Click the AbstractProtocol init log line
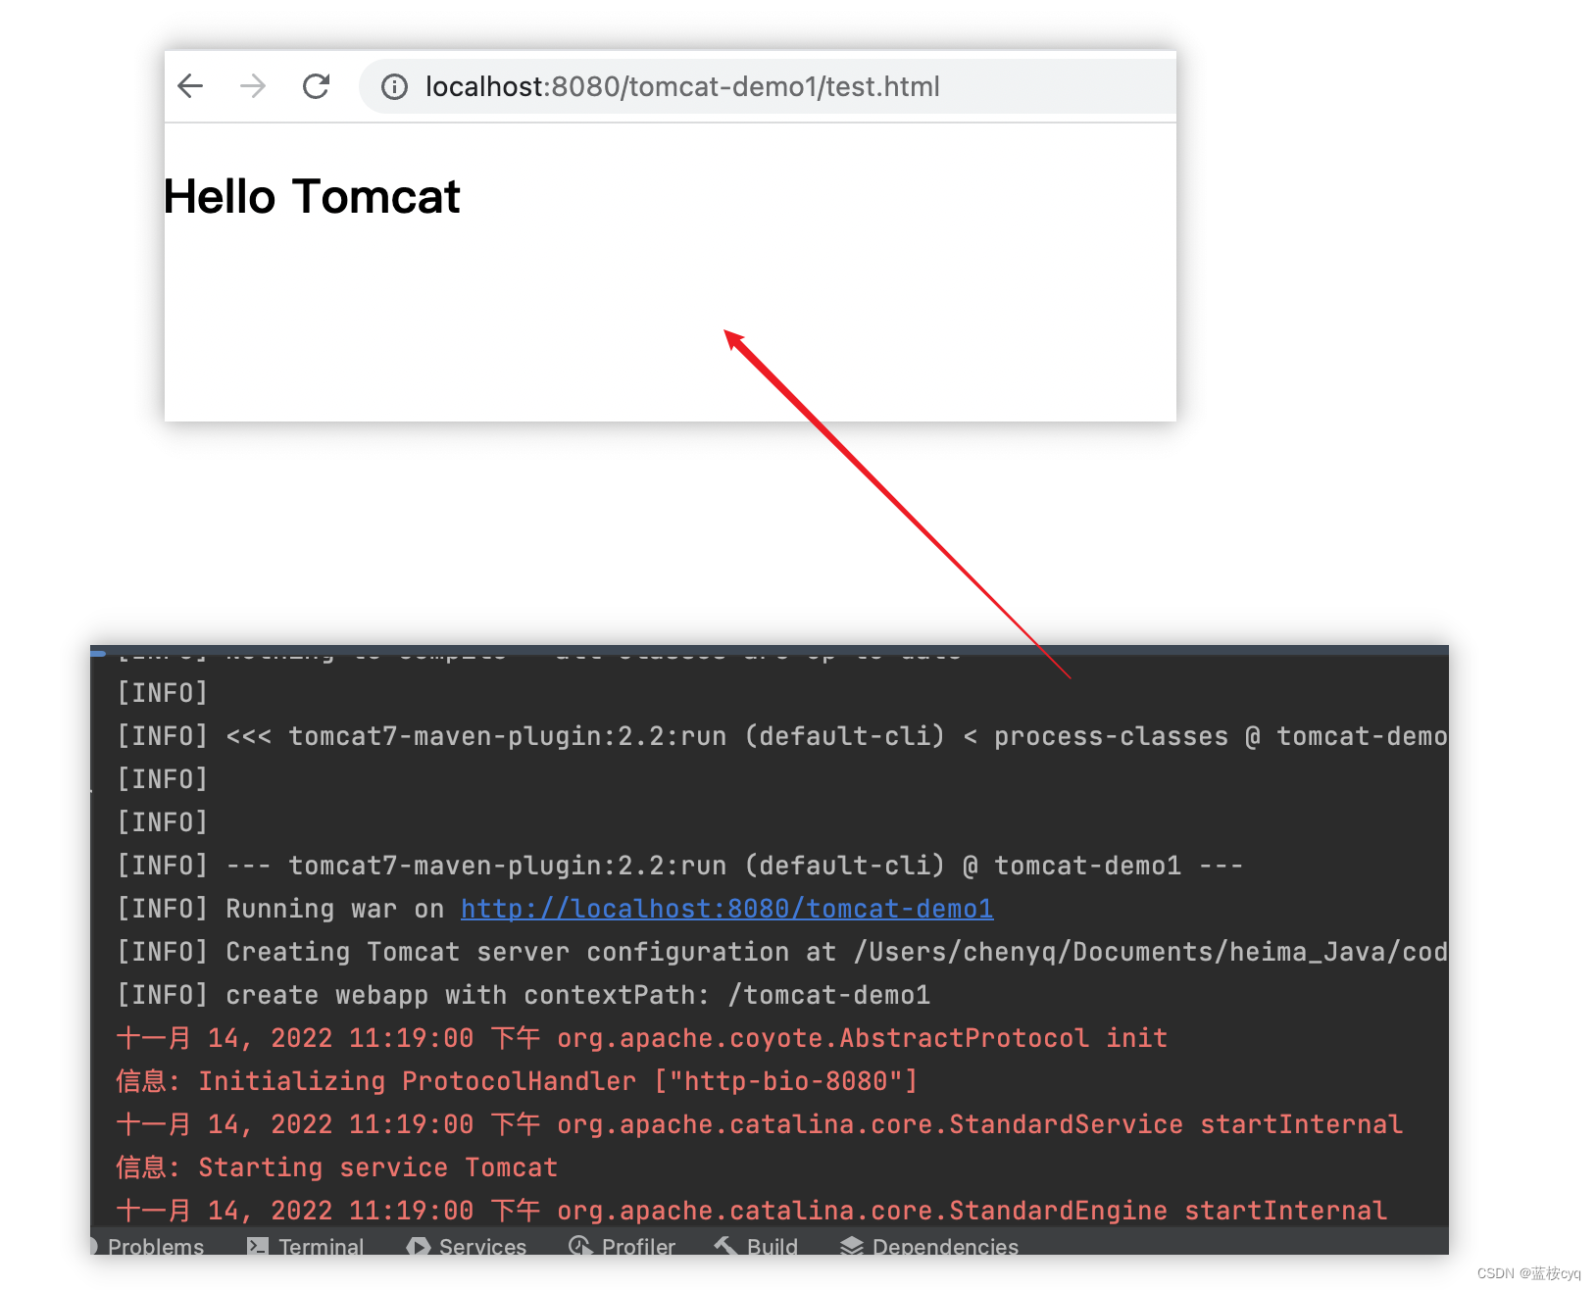 pos(642,1038)
